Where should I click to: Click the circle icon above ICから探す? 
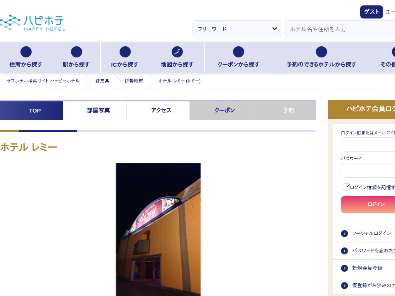[125, 52]
